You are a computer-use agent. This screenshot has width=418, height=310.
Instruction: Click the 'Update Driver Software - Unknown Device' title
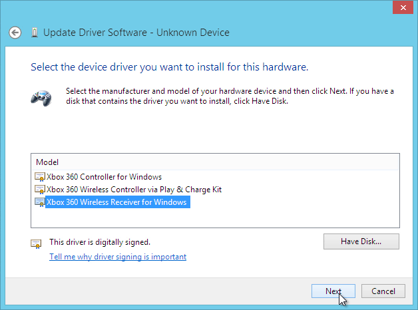pos(136,33)
